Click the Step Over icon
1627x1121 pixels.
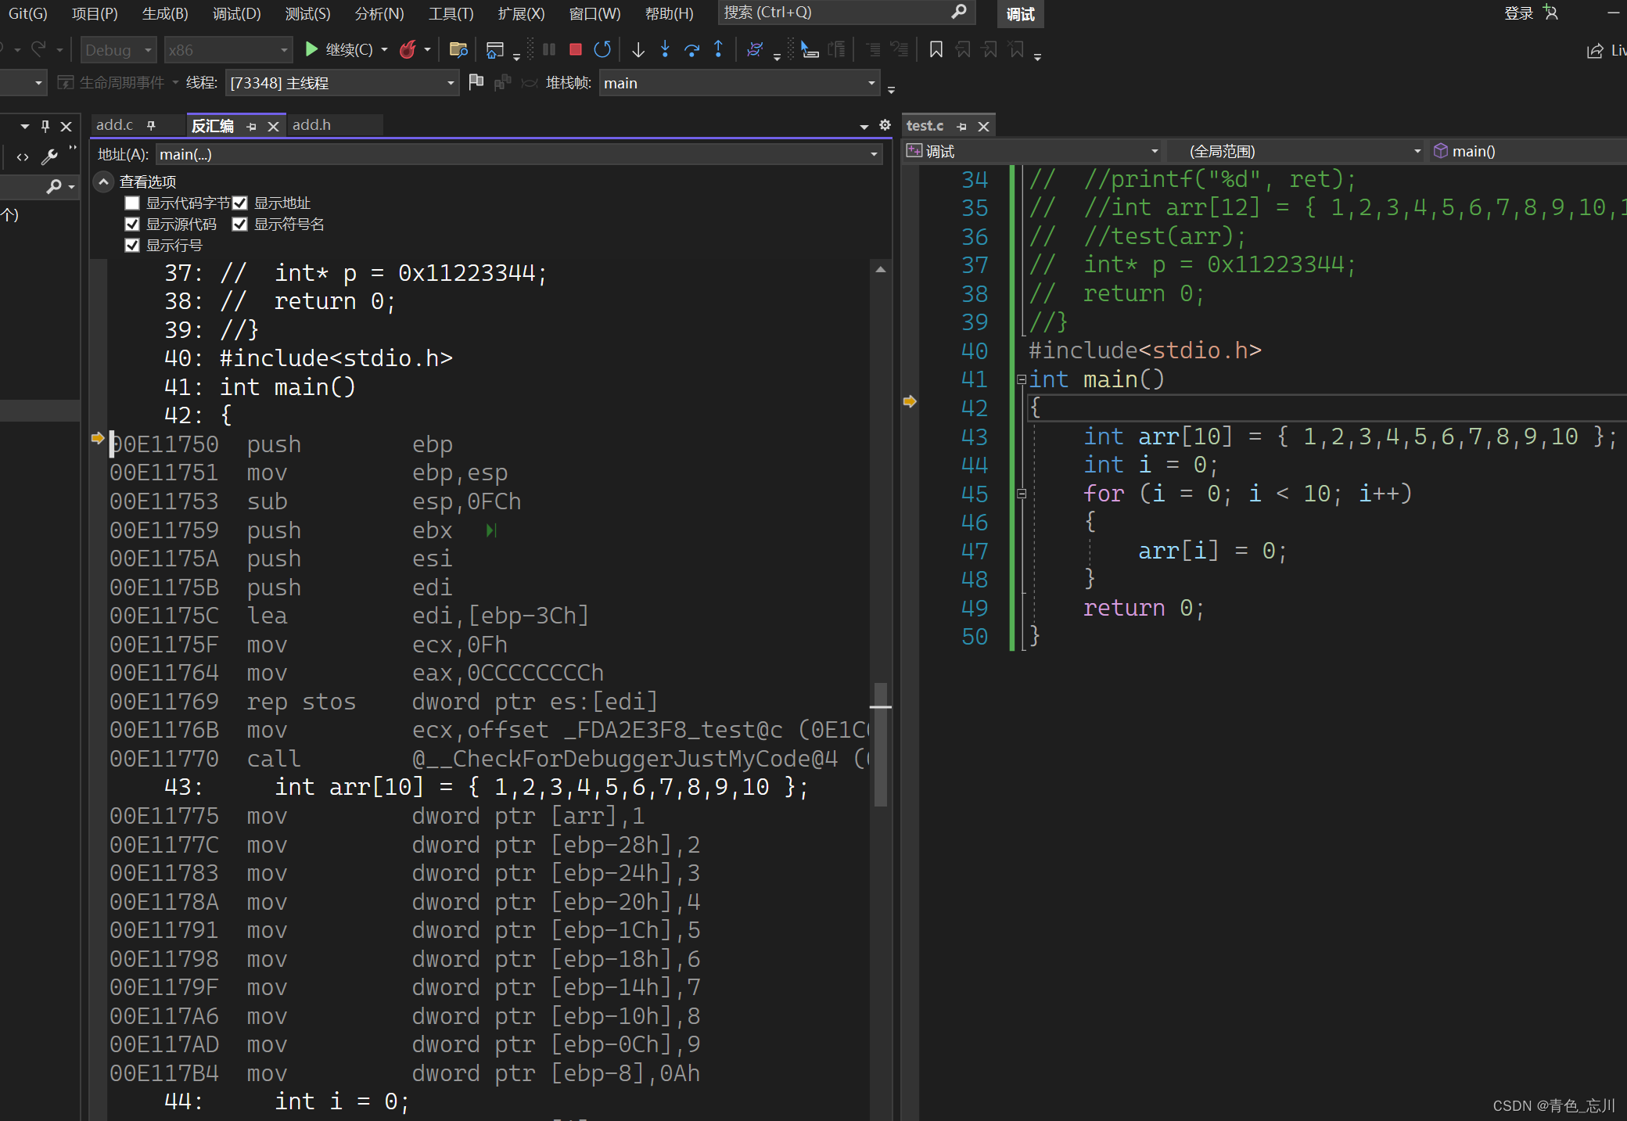[x=691, y=50]
